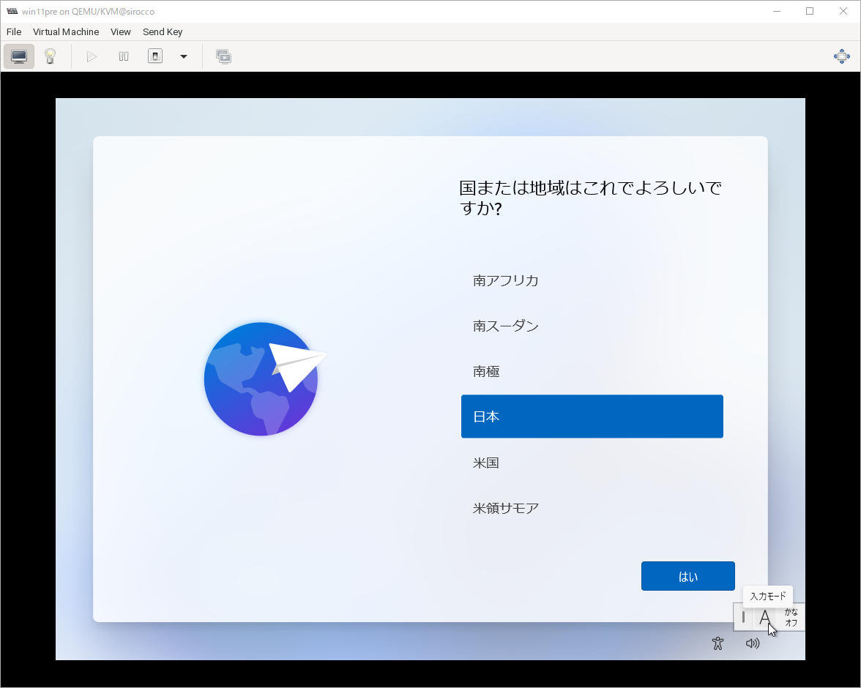Select 南極 from the region list
This screenshot has height=688, width=861.
pyautogui.click(x=592, y=372)
